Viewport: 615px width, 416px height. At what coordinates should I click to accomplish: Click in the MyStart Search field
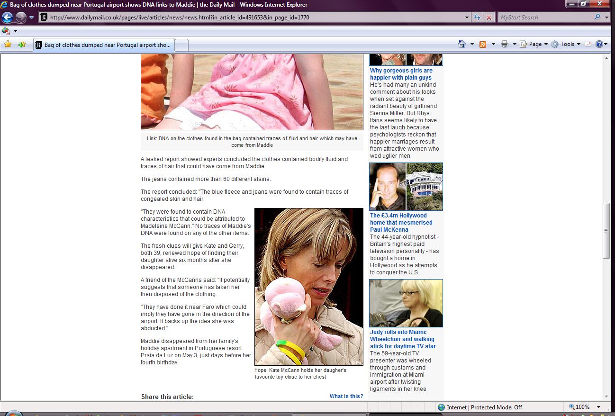tap(544, 18)
